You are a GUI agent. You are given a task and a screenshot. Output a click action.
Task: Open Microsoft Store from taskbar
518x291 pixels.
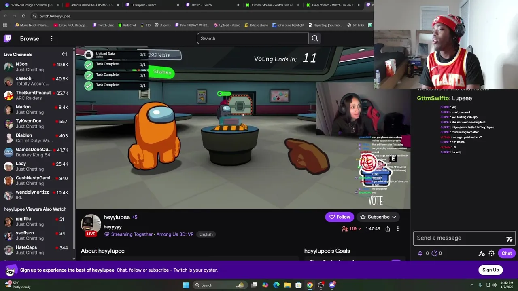tap(299, 285)
